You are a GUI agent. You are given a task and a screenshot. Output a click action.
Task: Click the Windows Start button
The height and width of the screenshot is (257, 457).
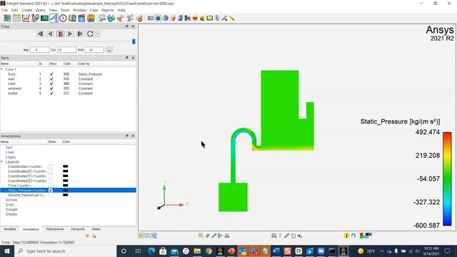point(7,251)
